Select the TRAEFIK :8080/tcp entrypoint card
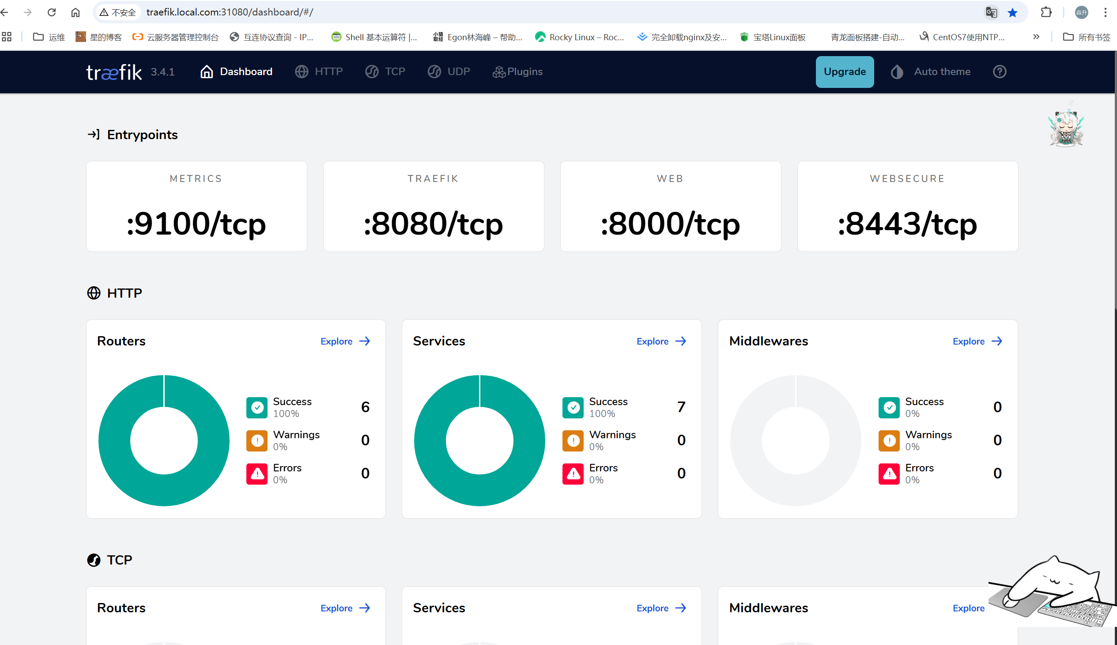Viewport: 1117px width, 645px height. [434, 206]
